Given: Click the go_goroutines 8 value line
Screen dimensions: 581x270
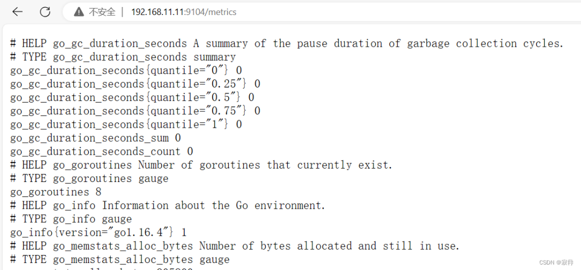Looking at the screenshot, I should pos(56,192).
